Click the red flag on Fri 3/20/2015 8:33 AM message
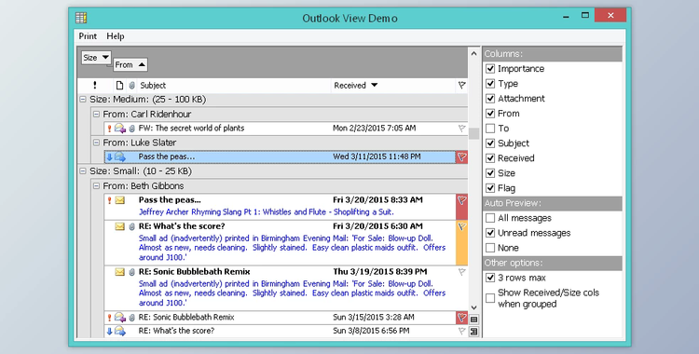 click(x=462, y=207)
